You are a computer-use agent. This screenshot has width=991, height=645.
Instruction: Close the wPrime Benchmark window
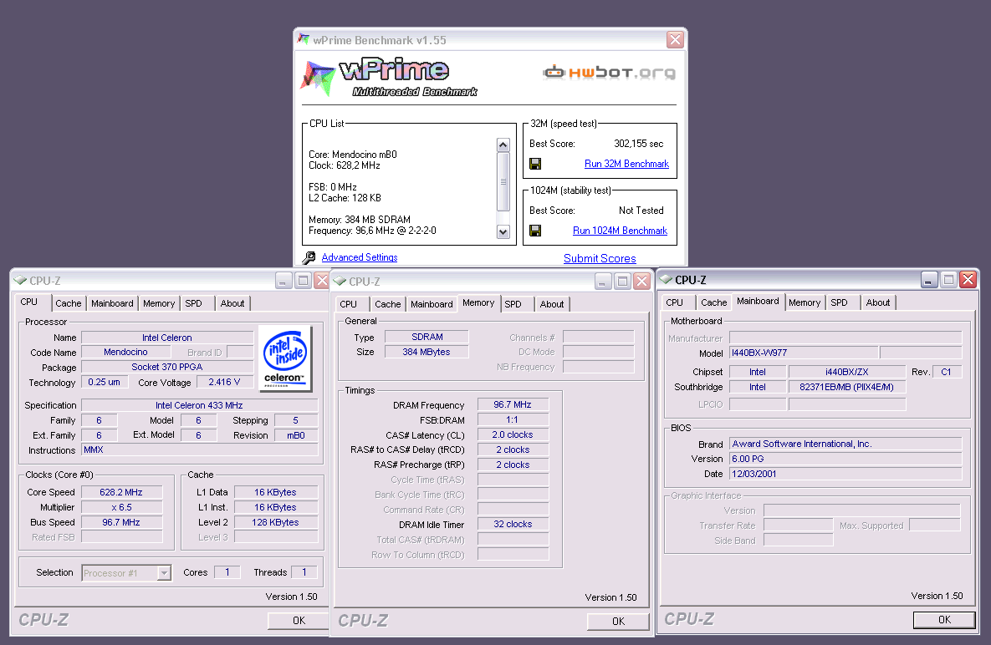(x=675, y=40)
